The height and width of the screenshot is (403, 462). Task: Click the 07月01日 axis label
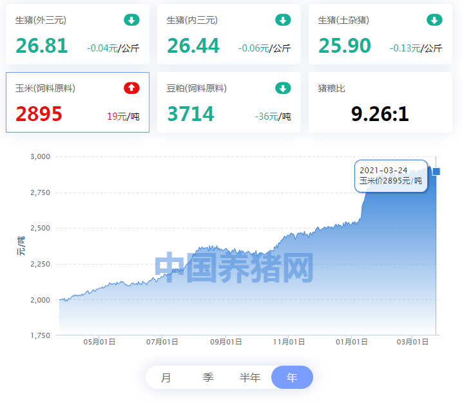(x=162, y=342)
